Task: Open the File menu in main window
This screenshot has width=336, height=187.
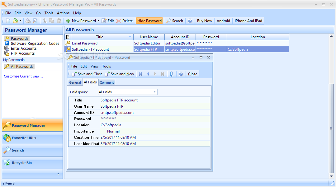Action: click(8, 13)
